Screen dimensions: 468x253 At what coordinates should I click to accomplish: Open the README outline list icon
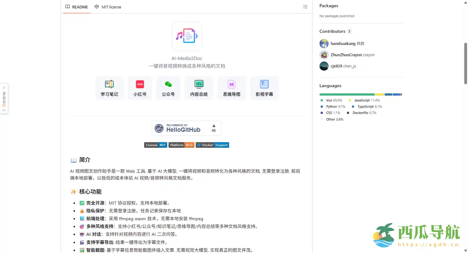[305, 7]
